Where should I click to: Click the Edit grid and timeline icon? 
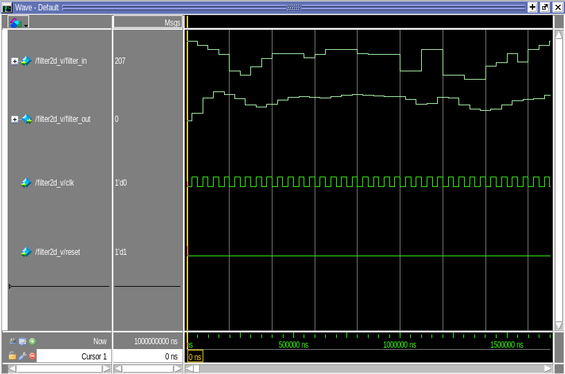pos(22,341)
